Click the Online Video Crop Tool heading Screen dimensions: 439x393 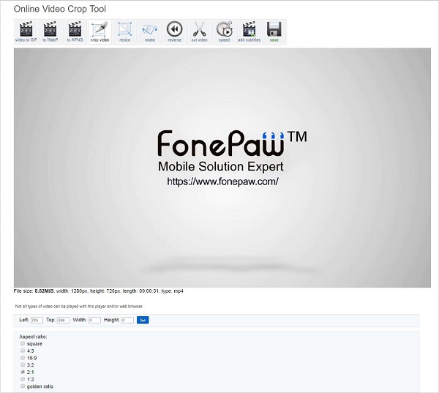coord(60,9)
